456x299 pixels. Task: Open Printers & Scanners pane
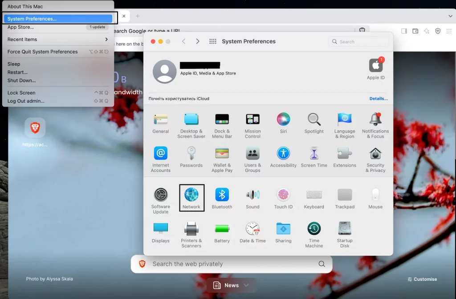191,235
